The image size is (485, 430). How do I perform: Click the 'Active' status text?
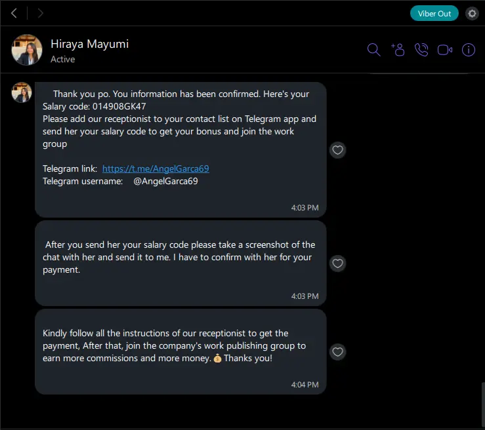(63, 59)
